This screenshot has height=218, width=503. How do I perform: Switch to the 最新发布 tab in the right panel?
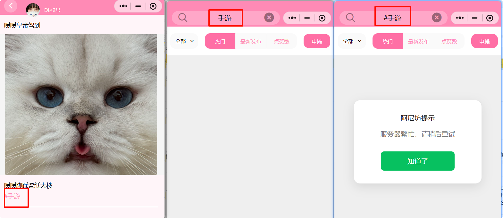tap(418, 41)
